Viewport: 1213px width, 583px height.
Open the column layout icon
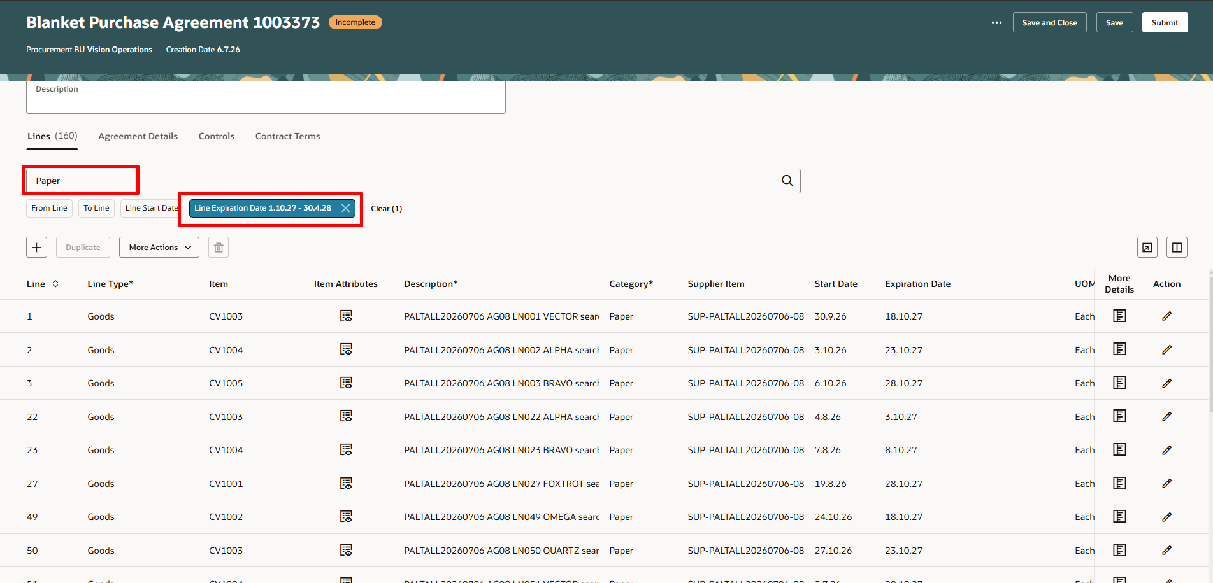(1177, 248)
